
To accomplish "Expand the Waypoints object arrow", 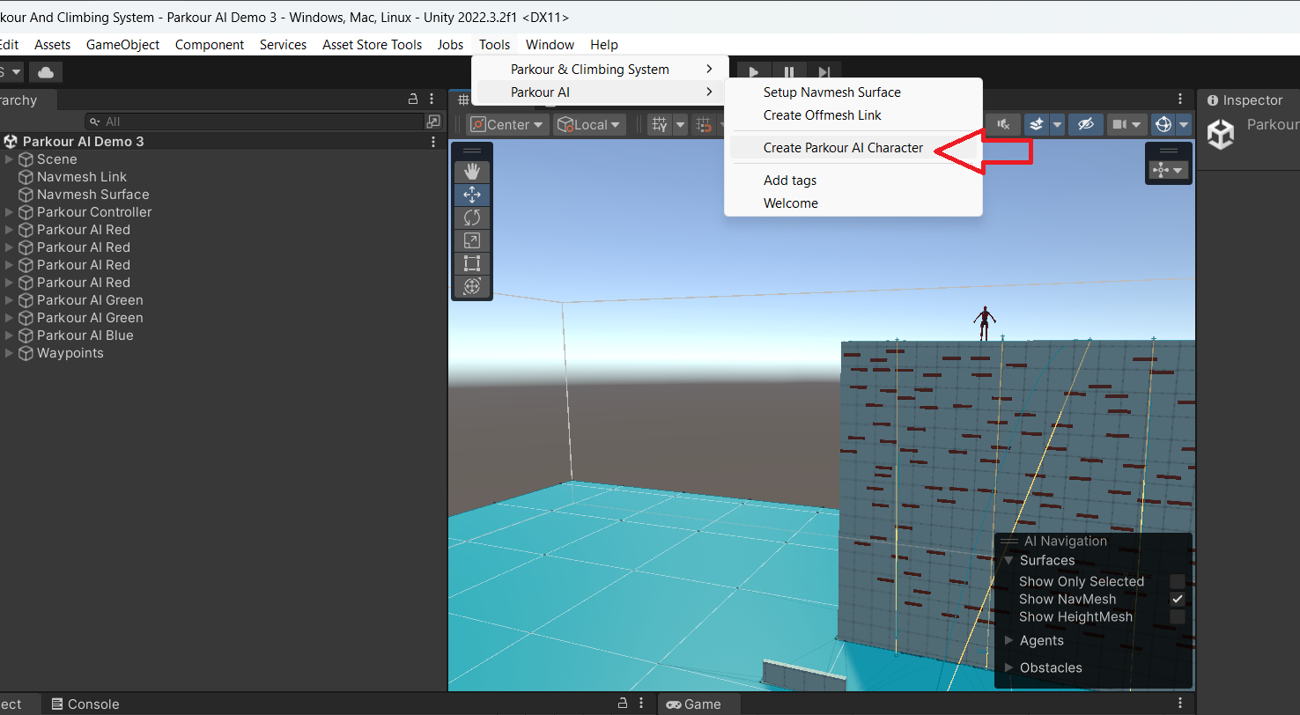I will [x=9, y=353].
